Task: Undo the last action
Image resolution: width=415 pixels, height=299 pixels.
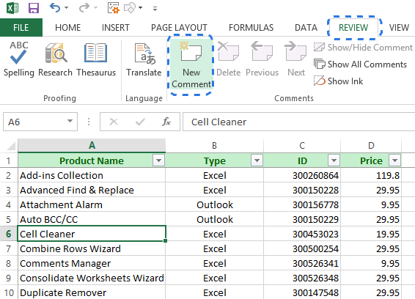Action: (x=55, y=7)
